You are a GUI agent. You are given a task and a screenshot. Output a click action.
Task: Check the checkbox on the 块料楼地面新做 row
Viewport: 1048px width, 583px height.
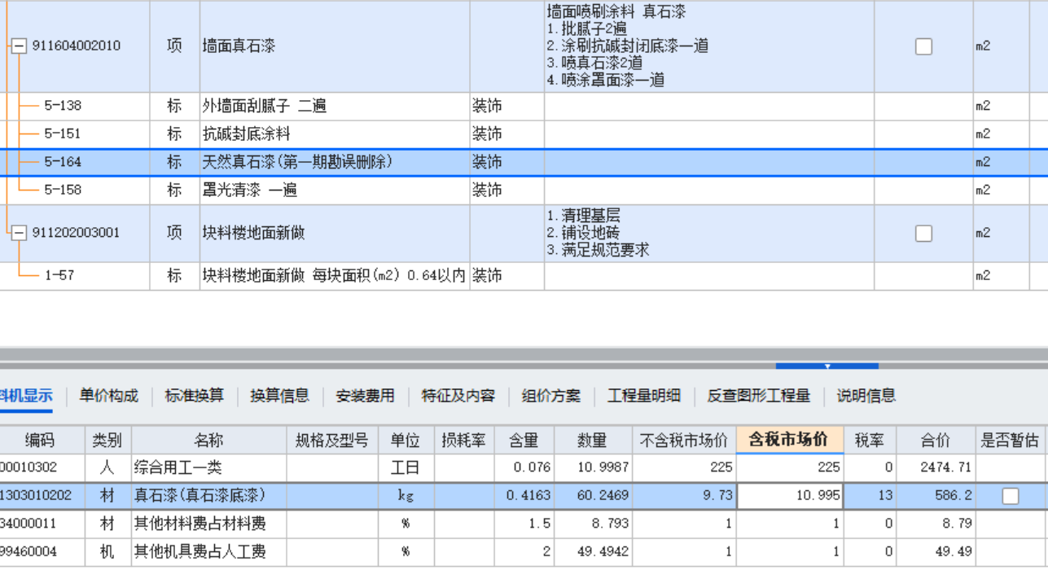pos(922,233)
